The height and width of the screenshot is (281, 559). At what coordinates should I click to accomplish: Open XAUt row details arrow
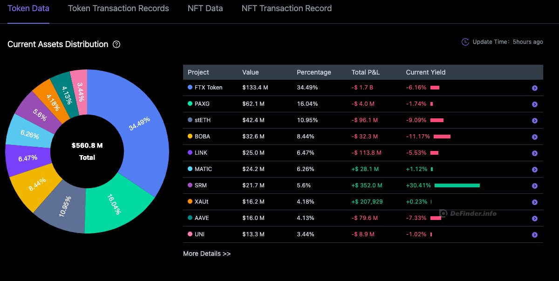pyautogui.click(x=535, y=202)
